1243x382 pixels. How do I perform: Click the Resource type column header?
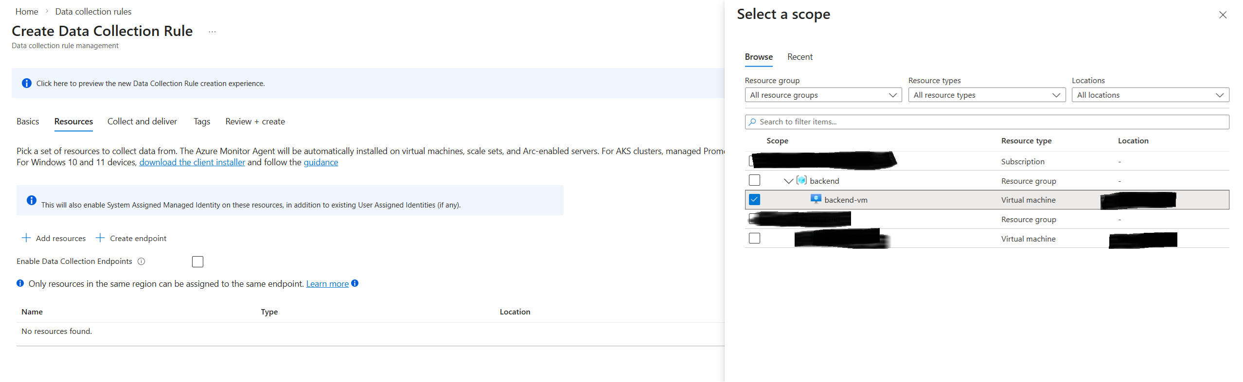pos(1026,141)
